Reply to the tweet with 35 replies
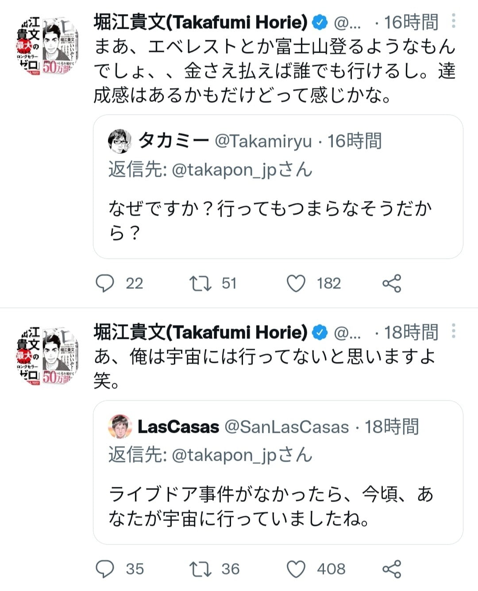Screen dimensions: 478x591 tap(105, 569)
